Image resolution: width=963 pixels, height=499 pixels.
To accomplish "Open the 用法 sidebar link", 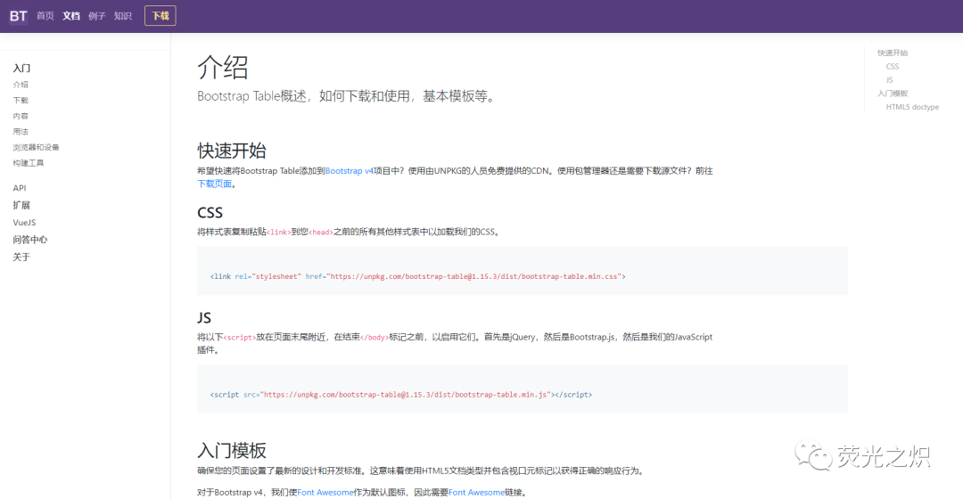I will (x=21, y=131).
